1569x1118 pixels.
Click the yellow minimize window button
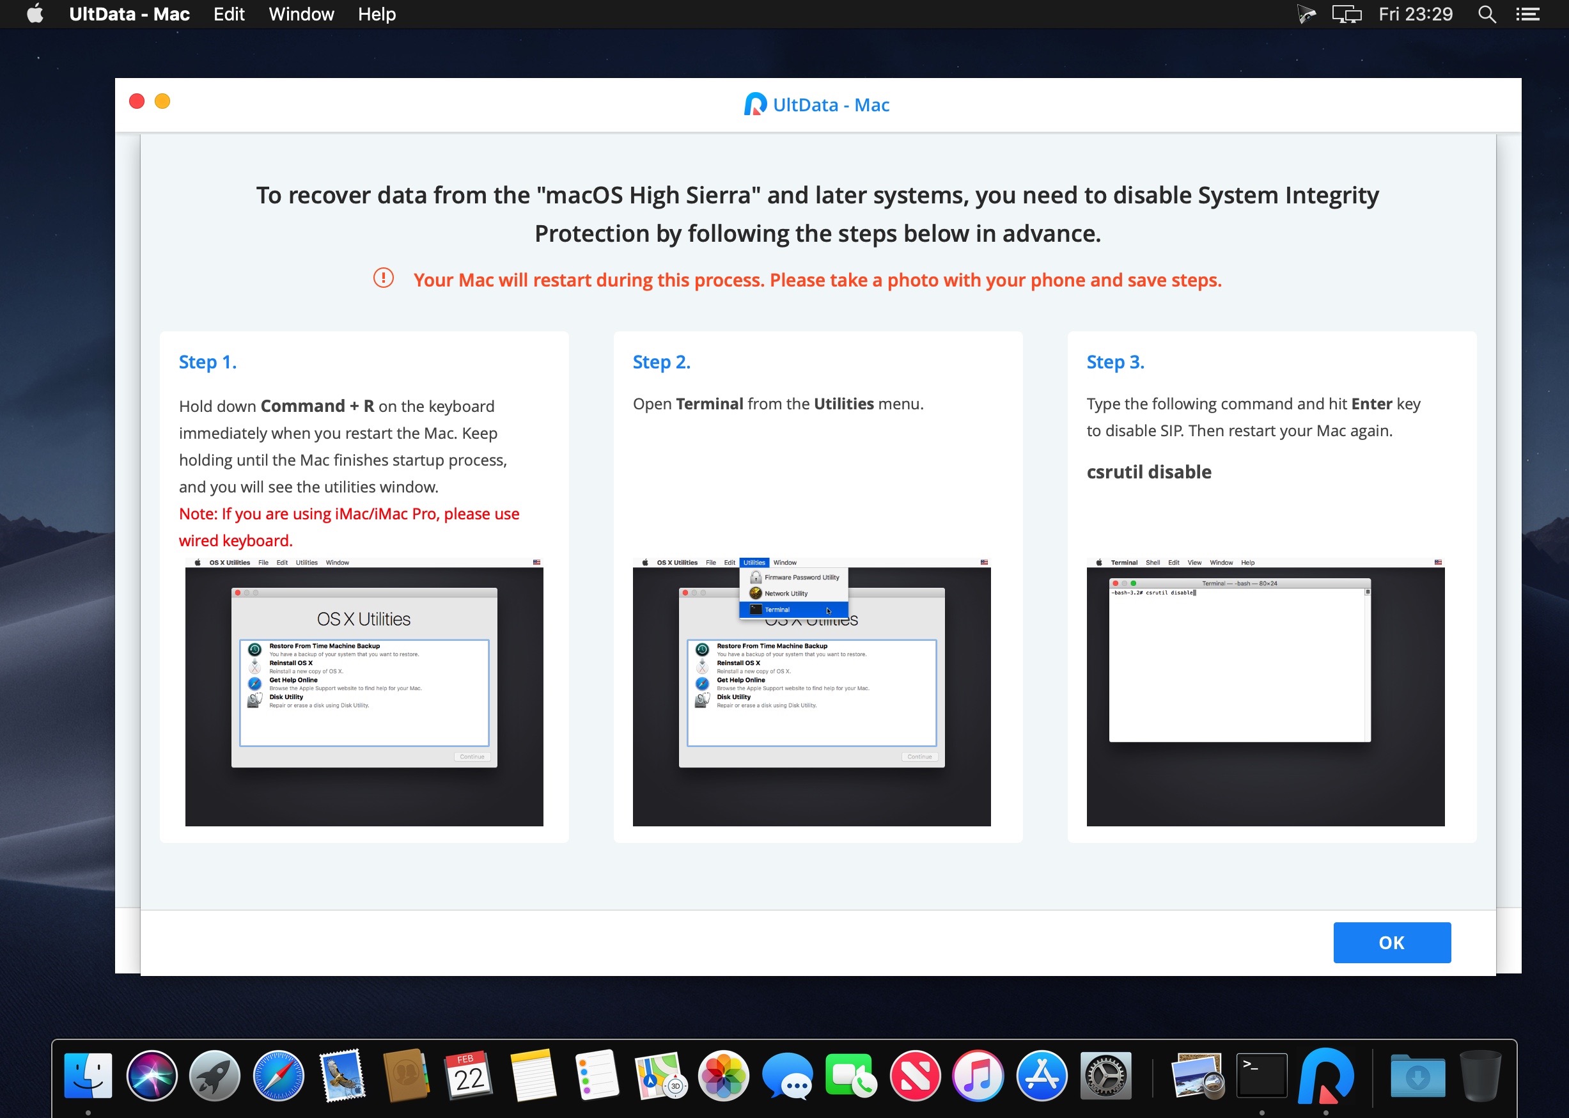(x=162, y=101)
